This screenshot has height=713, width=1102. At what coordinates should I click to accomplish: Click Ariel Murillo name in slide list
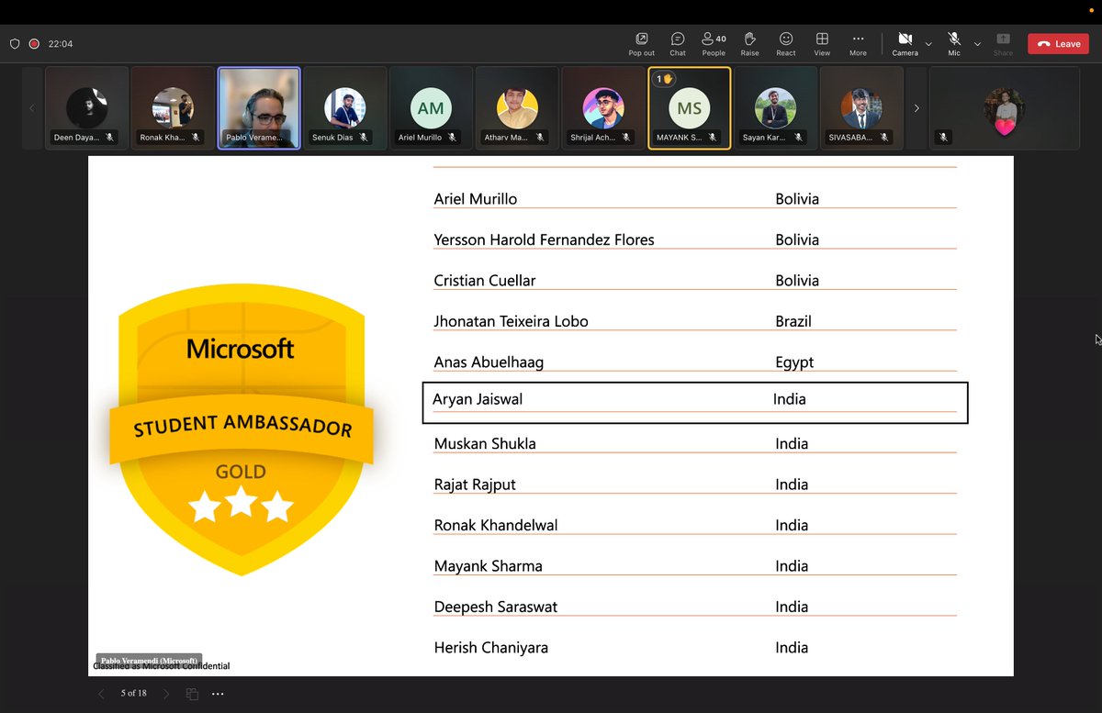[475, 199]
